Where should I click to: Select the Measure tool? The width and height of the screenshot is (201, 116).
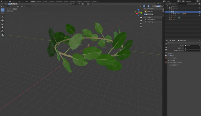coord(3,34)
